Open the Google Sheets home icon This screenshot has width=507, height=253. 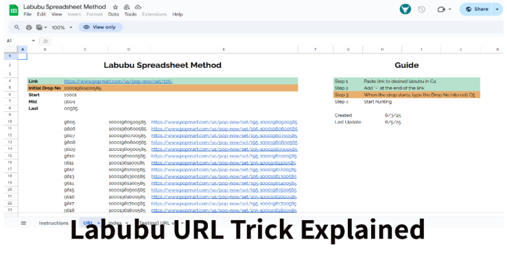(14, 10)
